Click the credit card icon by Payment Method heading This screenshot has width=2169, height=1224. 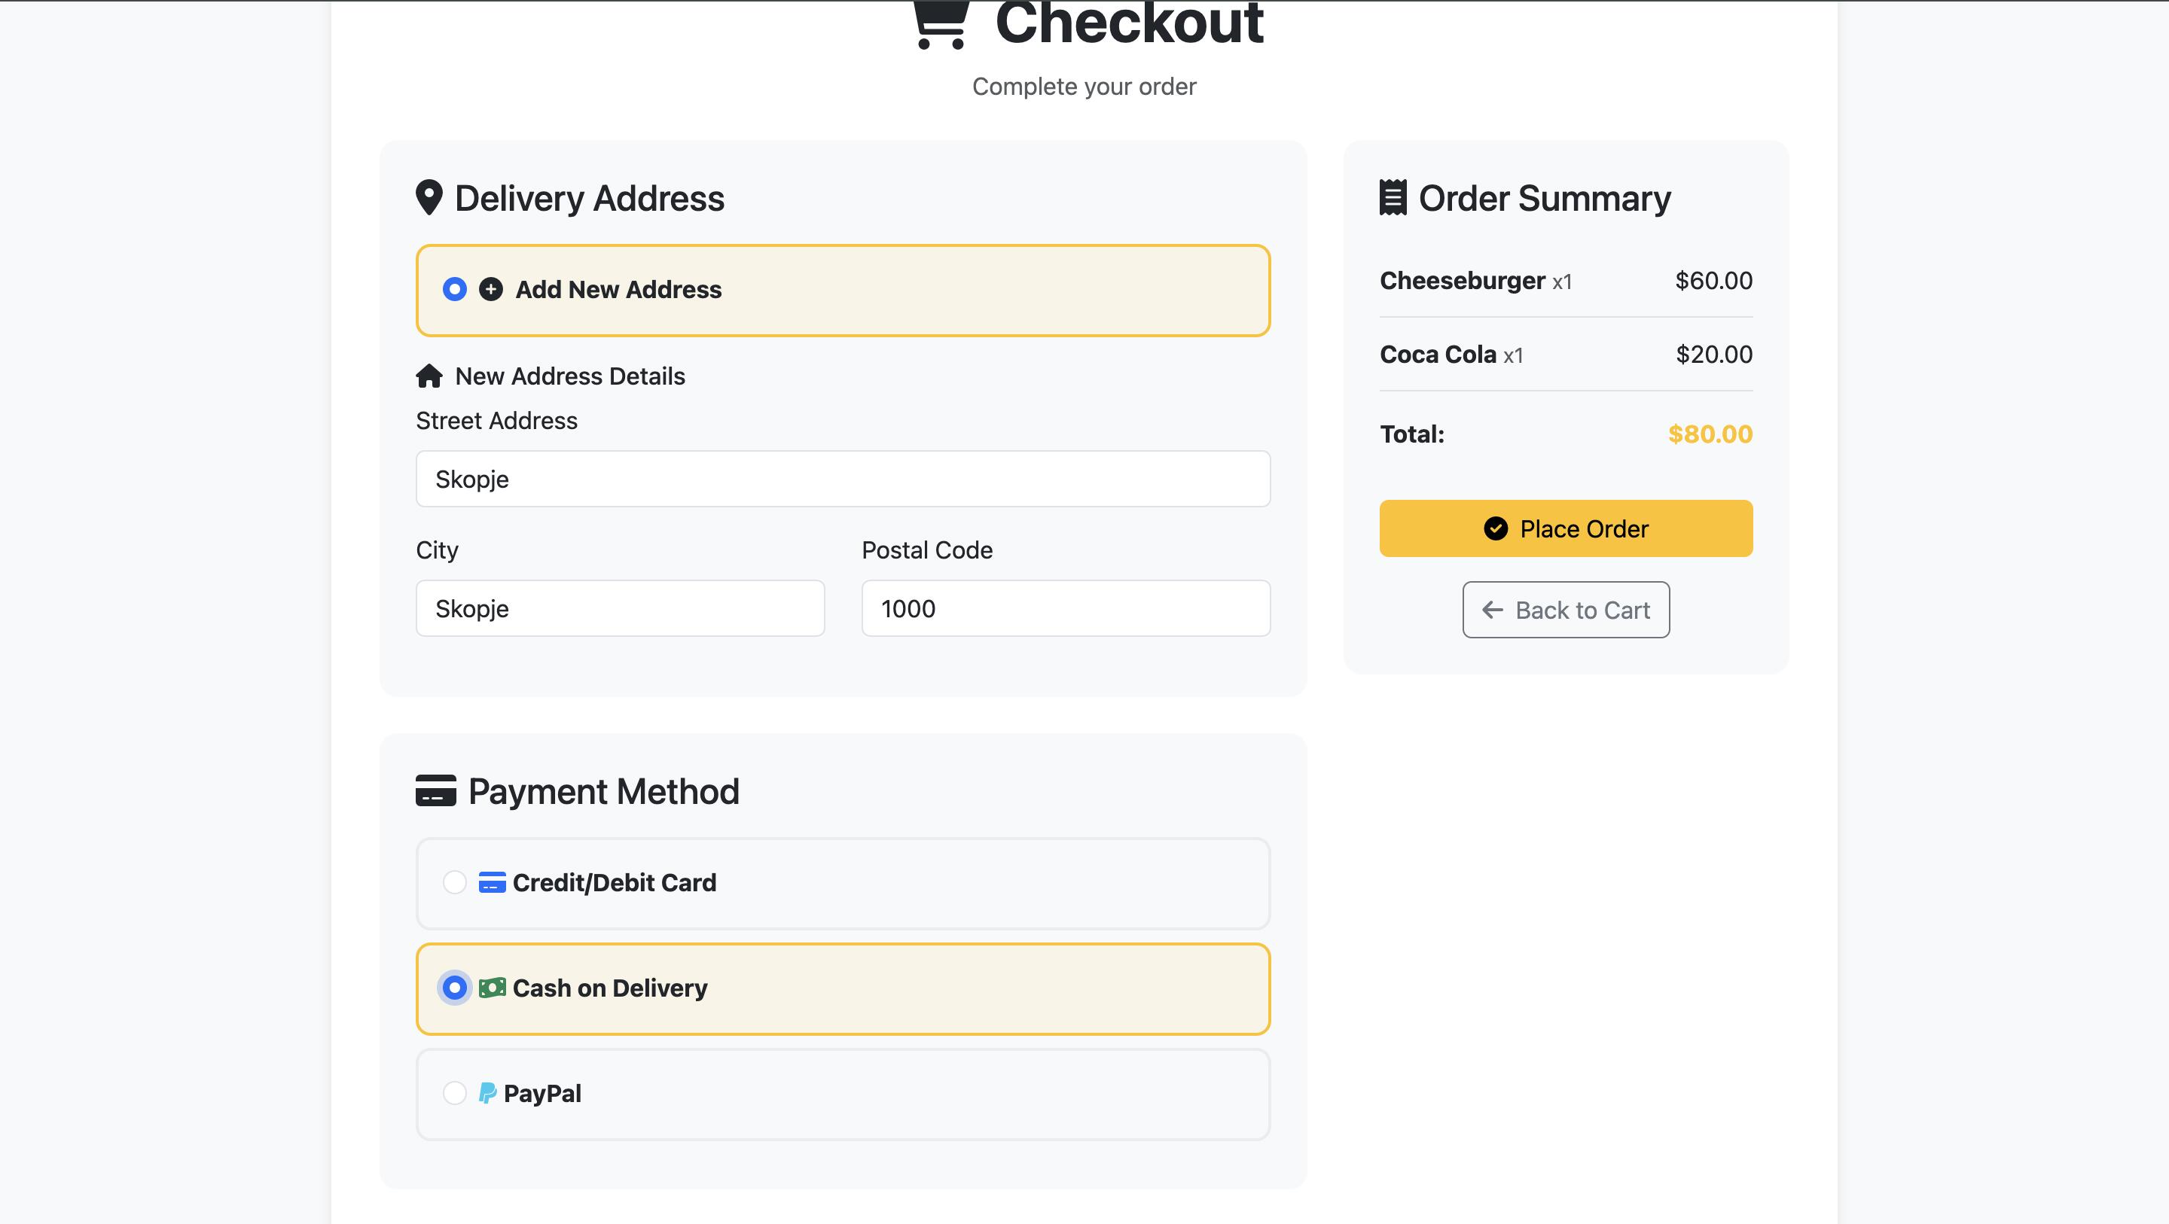pos(435,791)
